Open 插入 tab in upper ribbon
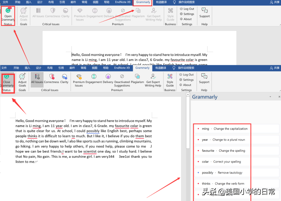 tap(29, 2)
